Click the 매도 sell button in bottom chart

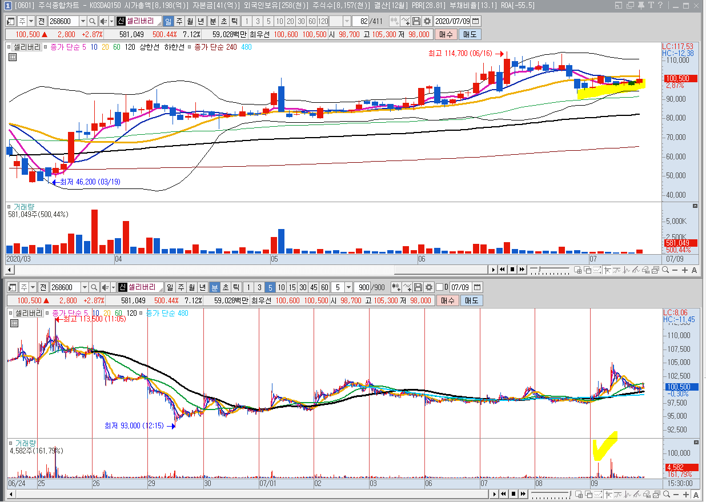472,300
